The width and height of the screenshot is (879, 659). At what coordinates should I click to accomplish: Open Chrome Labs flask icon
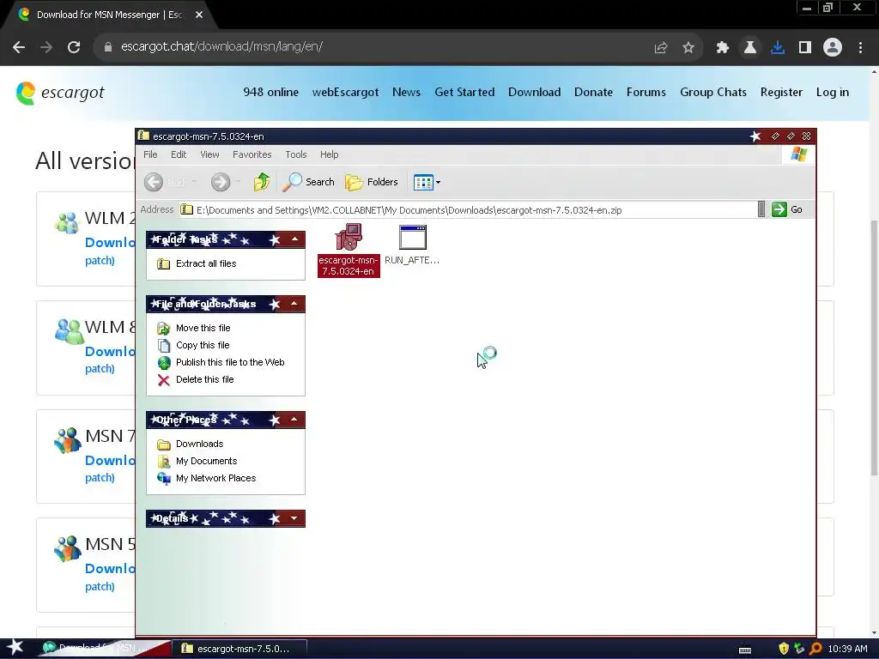click(750, 48)
